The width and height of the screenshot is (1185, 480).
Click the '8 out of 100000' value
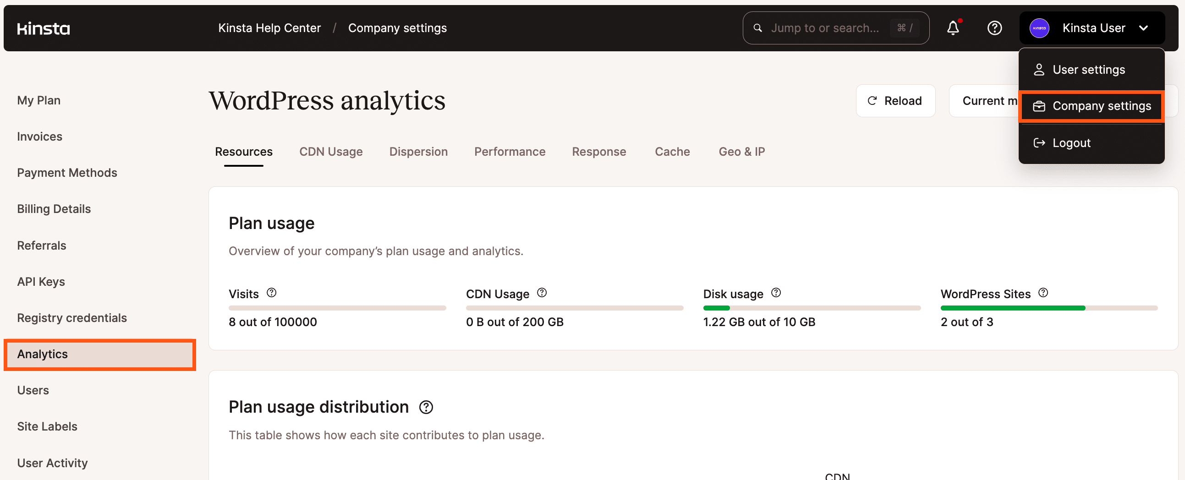pos(273,322)
